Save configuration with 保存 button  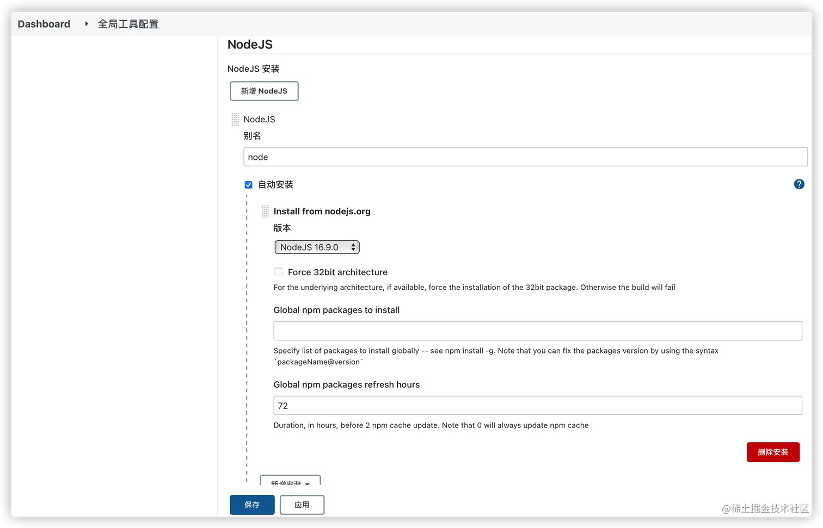252,505
